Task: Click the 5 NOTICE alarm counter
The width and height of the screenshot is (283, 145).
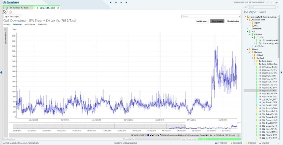Action: [264, 143]
